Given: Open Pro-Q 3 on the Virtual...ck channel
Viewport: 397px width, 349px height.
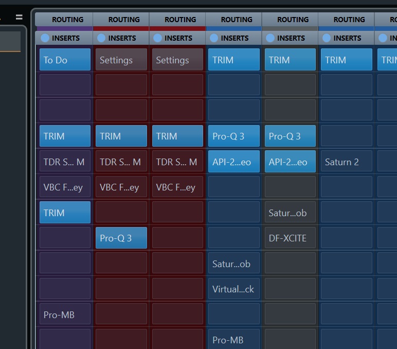Looking at the screenshot, I should tap(234, 136).
